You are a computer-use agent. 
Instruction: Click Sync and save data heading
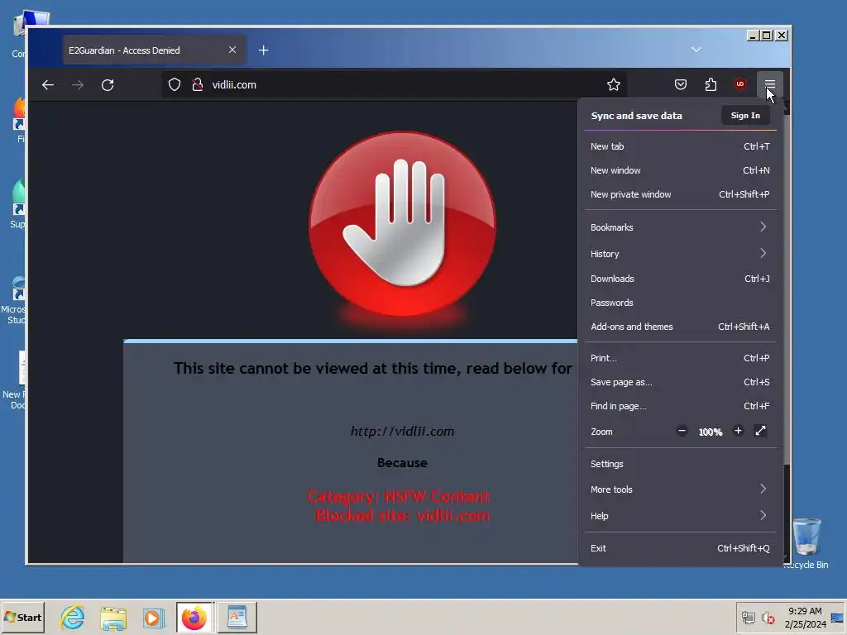(636, 116)
